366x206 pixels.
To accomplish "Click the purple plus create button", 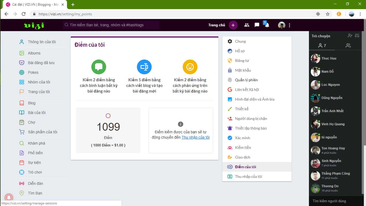I will coord(233,25).
